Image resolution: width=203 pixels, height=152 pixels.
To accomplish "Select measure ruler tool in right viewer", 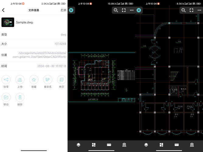I will (x=177, y=145).
